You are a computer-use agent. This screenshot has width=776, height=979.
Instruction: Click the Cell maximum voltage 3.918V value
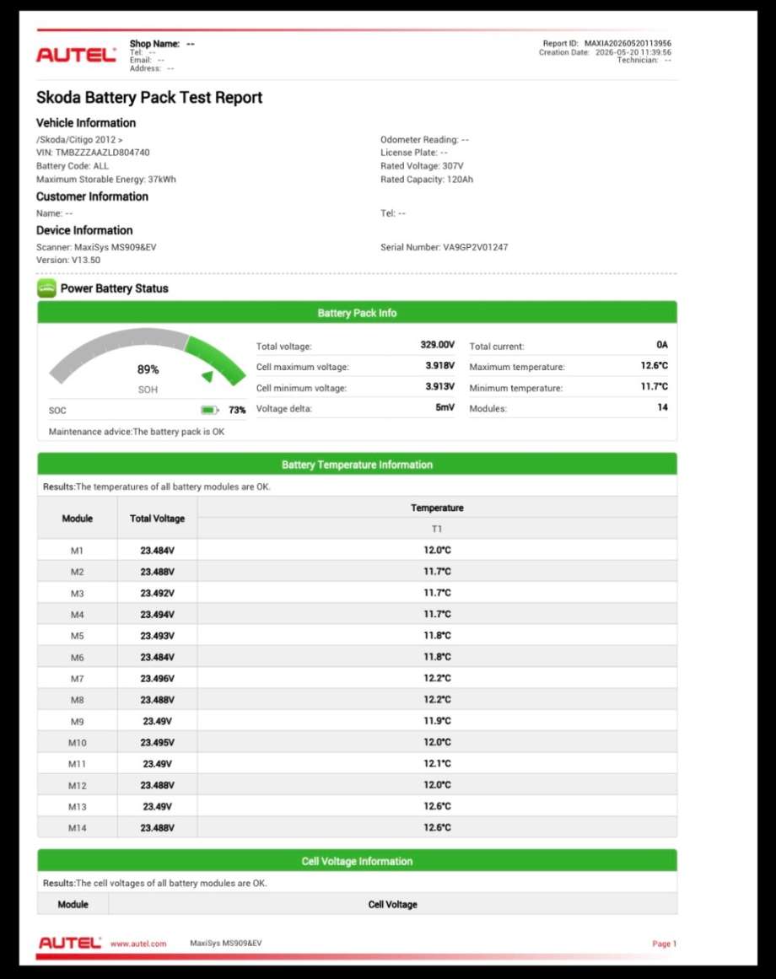point(440,365)
